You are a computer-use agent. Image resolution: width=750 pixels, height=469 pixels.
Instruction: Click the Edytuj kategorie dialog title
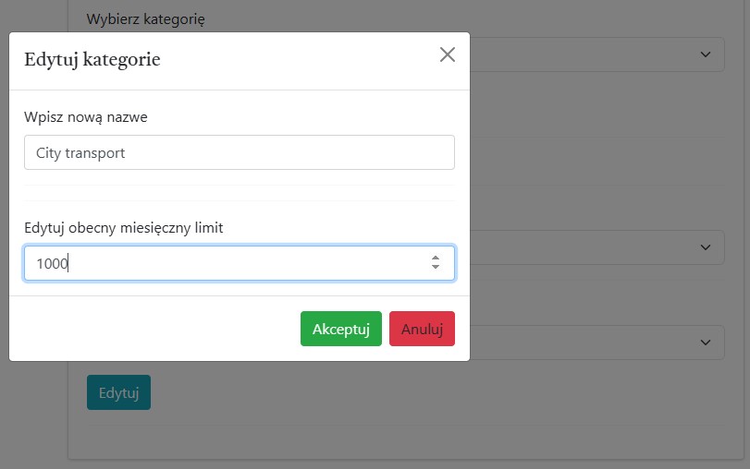tap(92, 60)
